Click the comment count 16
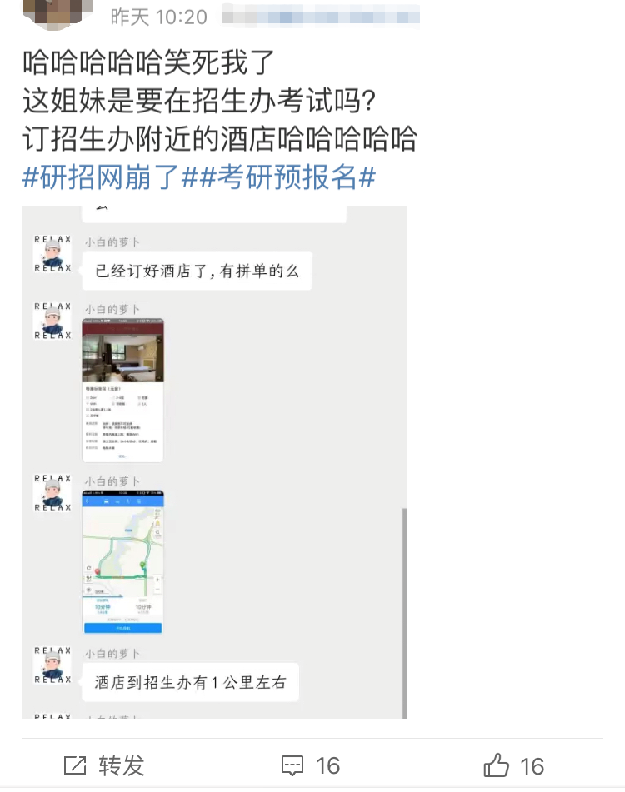The image size is (625, 792). point(327,765)
